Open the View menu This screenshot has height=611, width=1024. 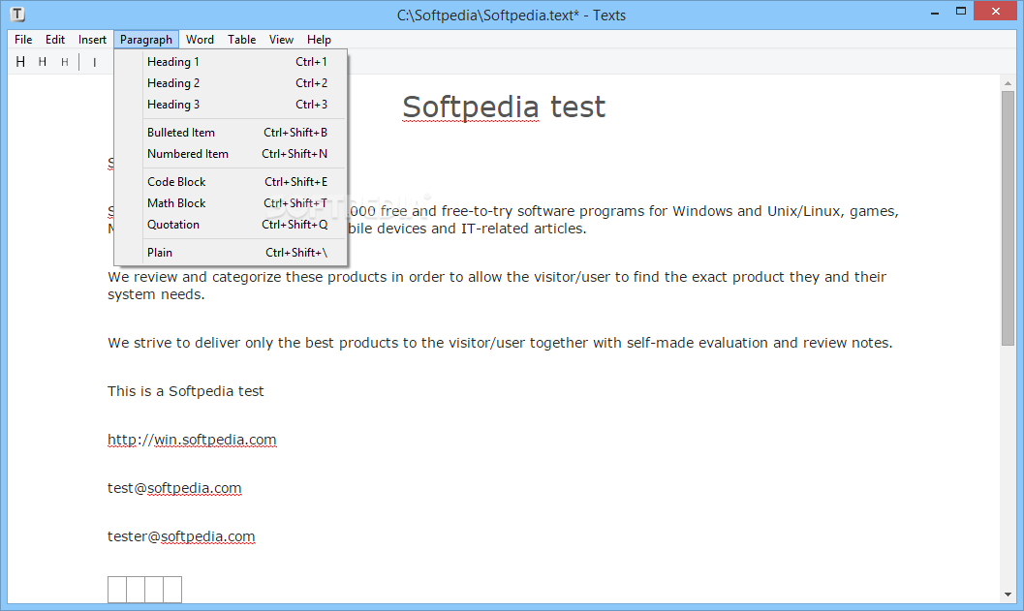click(x=282, y=39)
